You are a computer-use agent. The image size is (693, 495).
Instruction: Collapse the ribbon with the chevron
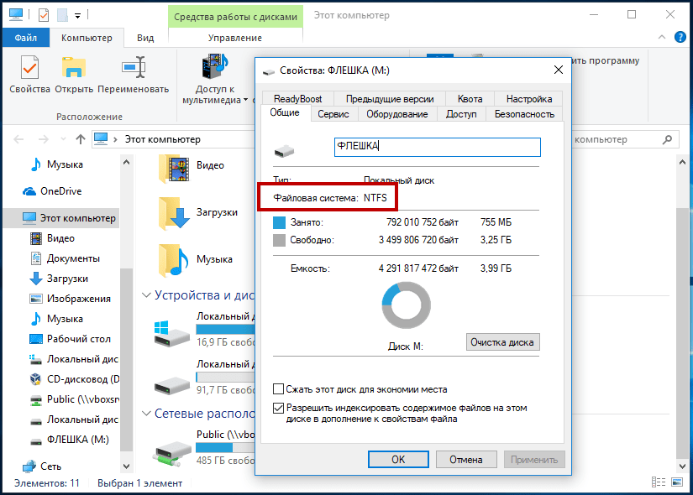click(662, 38)
